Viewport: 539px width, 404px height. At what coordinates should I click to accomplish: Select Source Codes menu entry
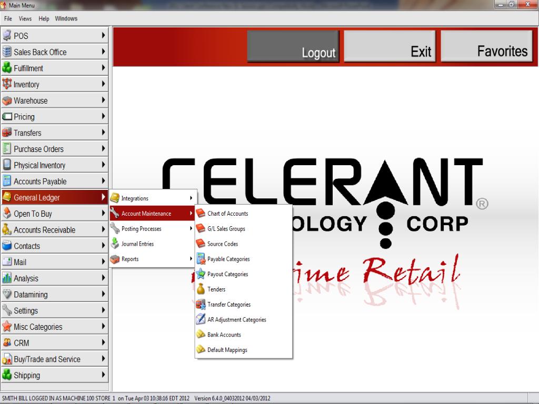tap(243, 244)
